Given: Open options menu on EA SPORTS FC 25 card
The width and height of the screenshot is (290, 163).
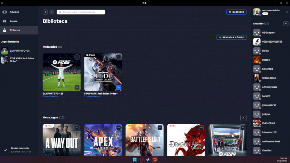Looking at the screenshot, I should (x=77, y=57).
